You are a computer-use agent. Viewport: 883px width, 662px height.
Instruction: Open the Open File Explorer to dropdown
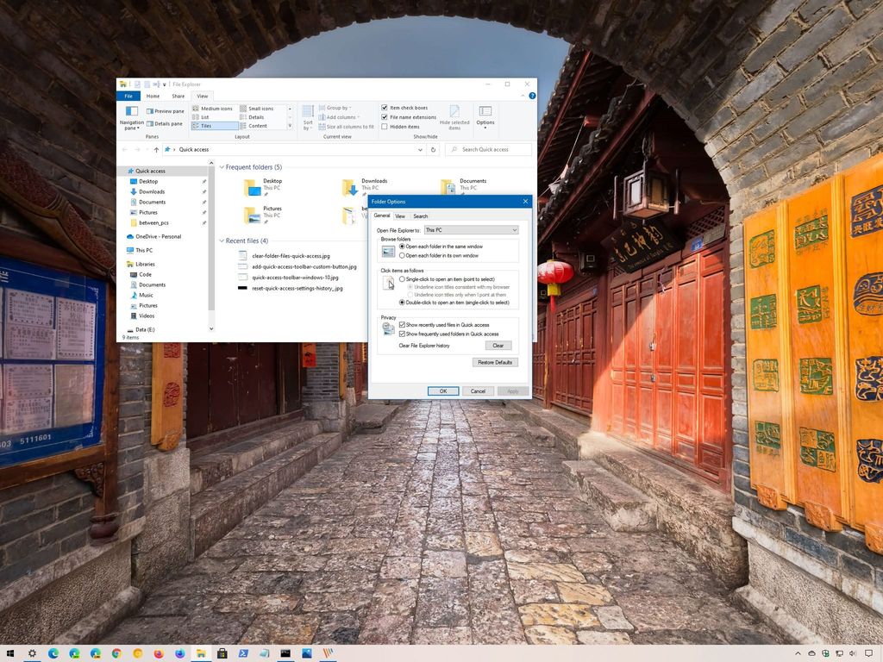(515, 230)
